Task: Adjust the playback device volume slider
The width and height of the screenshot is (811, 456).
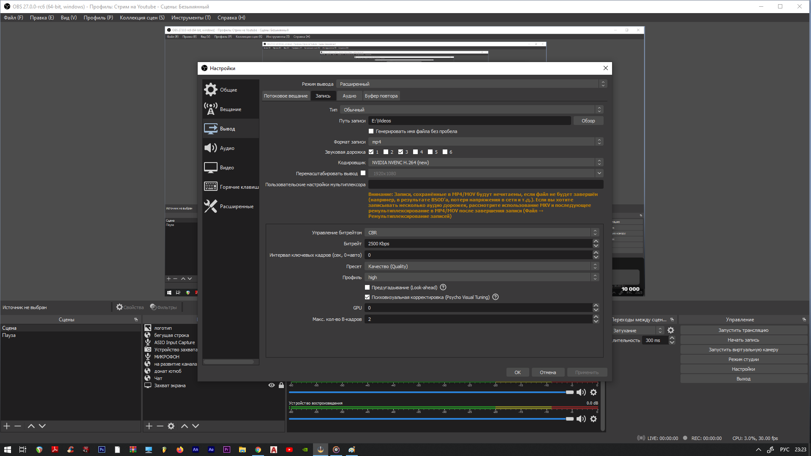Action: point(569,419)
